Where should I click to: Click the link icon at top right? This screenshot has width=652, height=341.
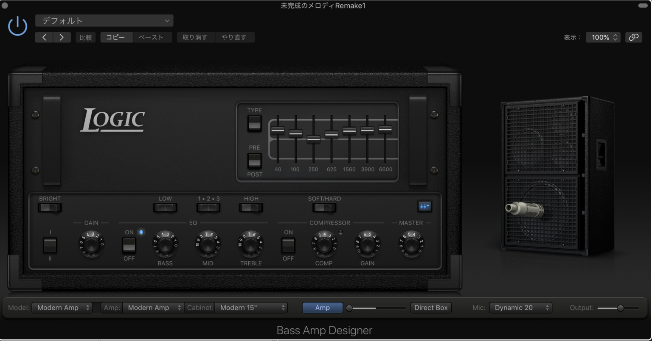(634, 37)
